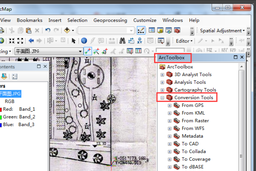Select the To Coverage toolset
Image resolution: width=256 pixels, height=171 pixels.
click(x=196, y=159)
